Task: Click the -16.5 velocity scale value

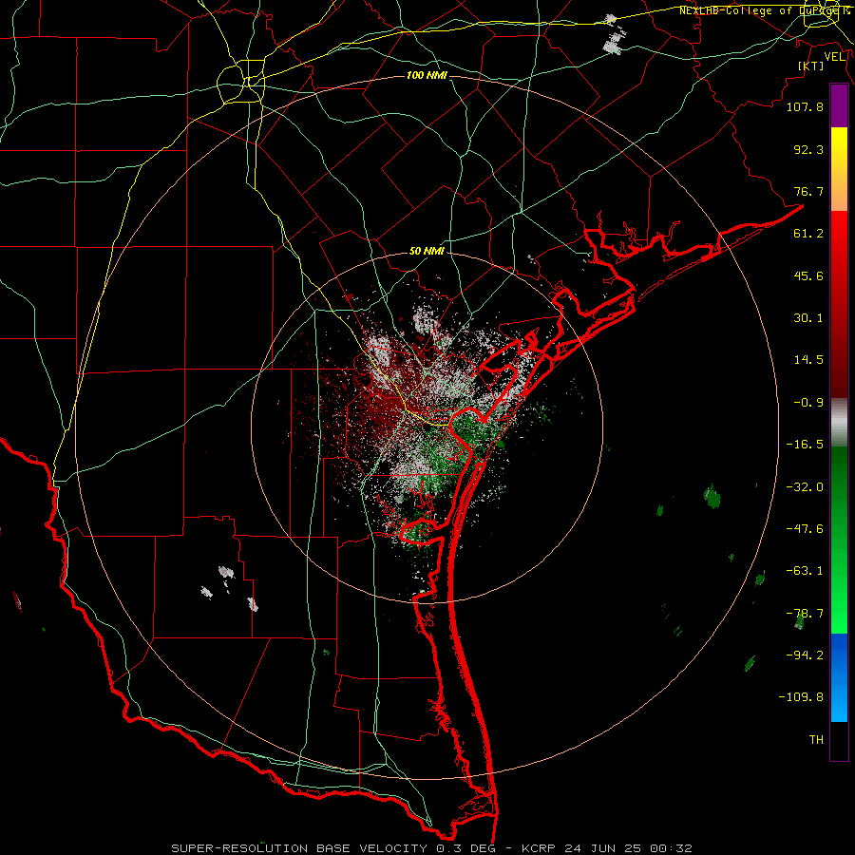Action: tap(805, 445)
